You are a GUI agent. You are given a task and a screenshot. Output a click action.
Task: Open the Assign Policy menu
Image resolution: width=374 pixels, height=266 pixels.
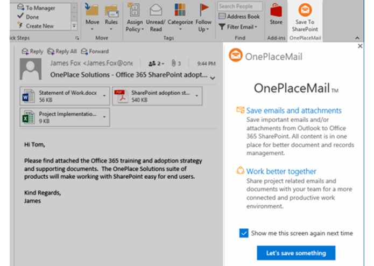click(135, 18)
